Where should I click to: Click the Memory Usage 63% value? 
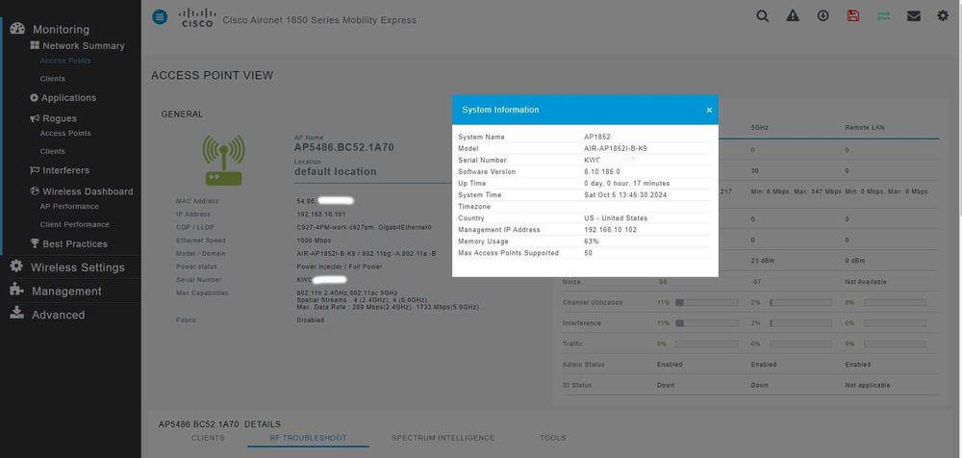(592, 242)
